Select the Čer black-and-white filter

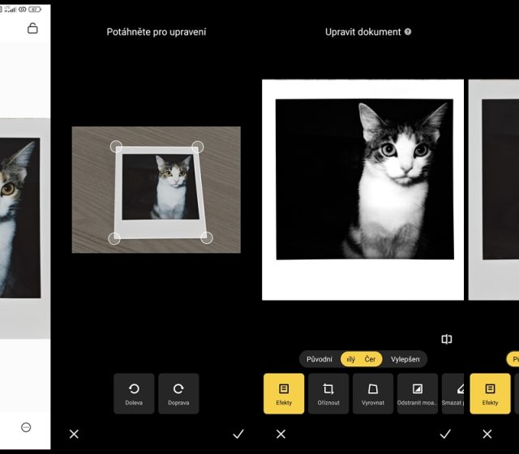(x=370, y=359)
